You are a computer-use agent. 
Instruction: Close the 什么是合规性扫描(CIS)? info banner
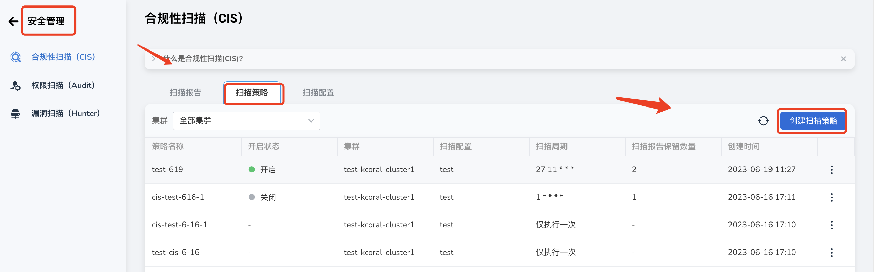(x=843, y=59)
